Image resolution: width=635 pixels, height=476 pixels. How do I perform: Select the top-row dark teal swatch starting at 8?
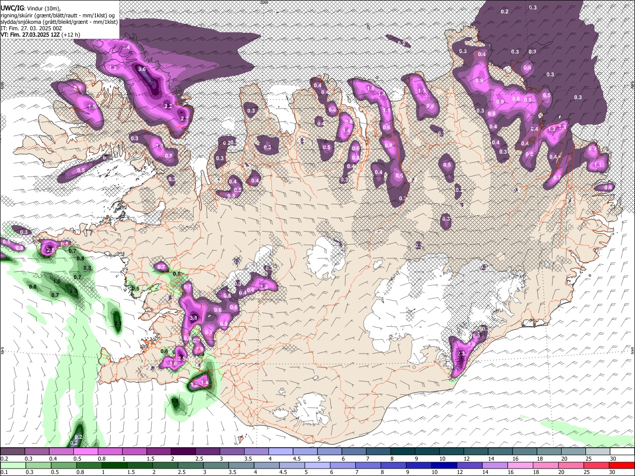click(403, 452)
